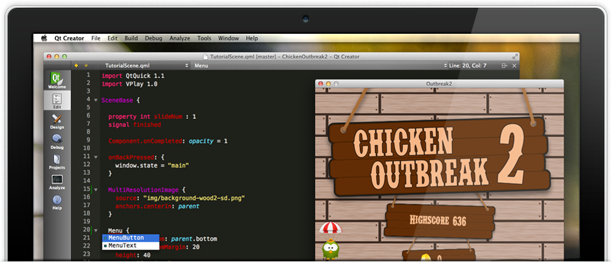Collapse the MultiResolutionImage block on line 15
This screenshot has width=612, height=262.
tap(96, 190)
